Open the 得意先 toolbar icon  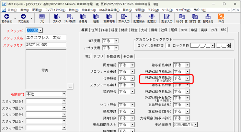pos(83,18)
